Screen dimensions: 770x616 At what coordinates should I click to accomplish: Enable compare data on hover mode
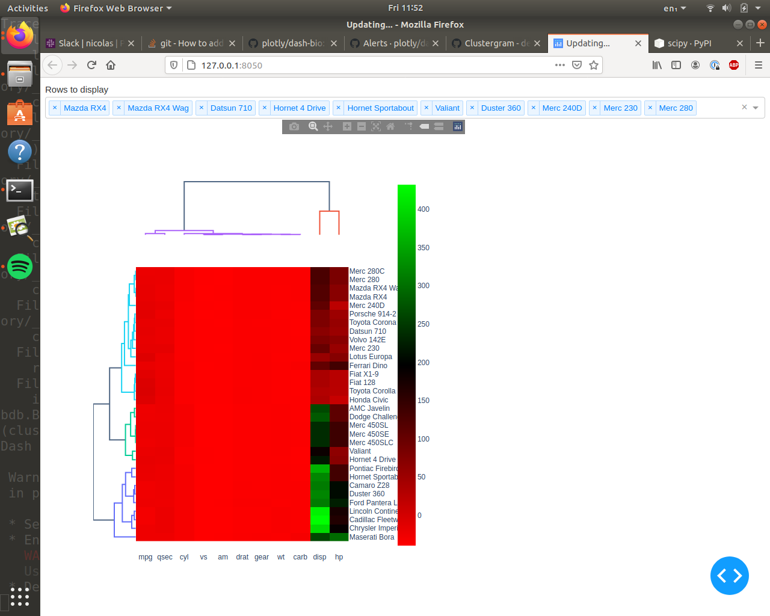(x=439, y=126)
